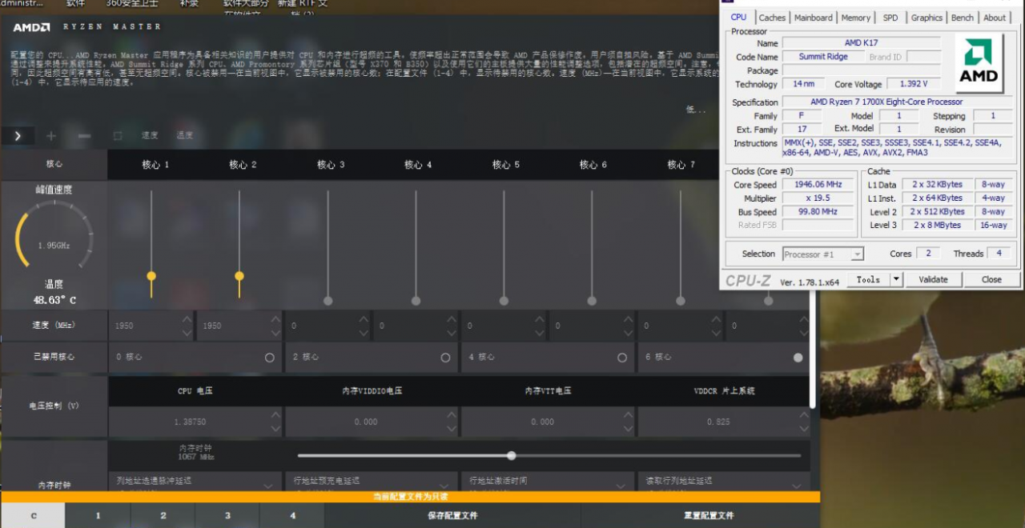
Task: Open the Bench tab in CPU-Z
Action: [963, 18]
